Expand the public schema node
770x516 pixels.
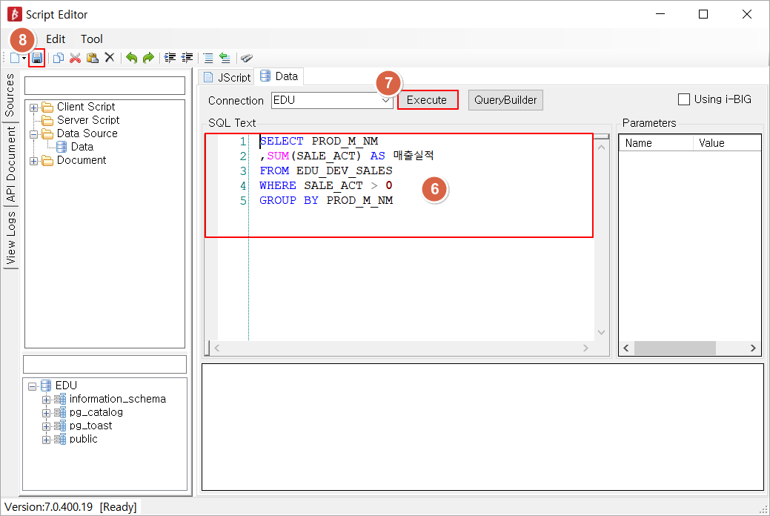click(46, 440)
